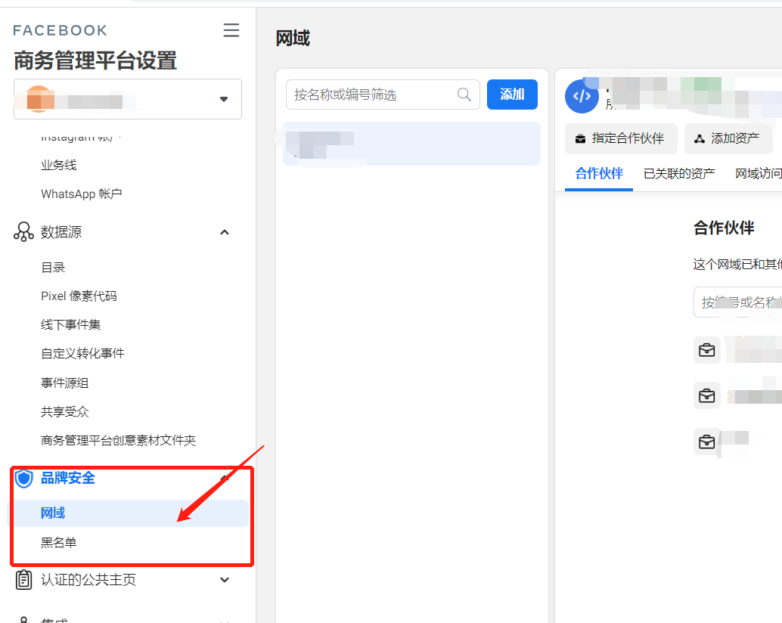Image resolution: width=782 pixels, height=623 pixels.
Task: Click the blue </> domain avatar icon
Action: click(x=581, y=96)
